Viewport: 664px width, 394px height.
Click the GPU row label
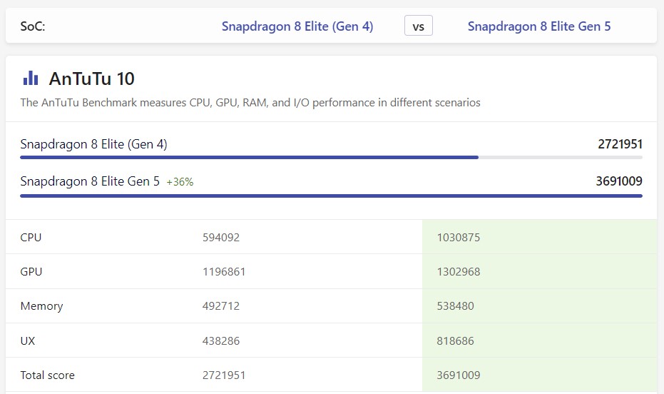(31, 271)
